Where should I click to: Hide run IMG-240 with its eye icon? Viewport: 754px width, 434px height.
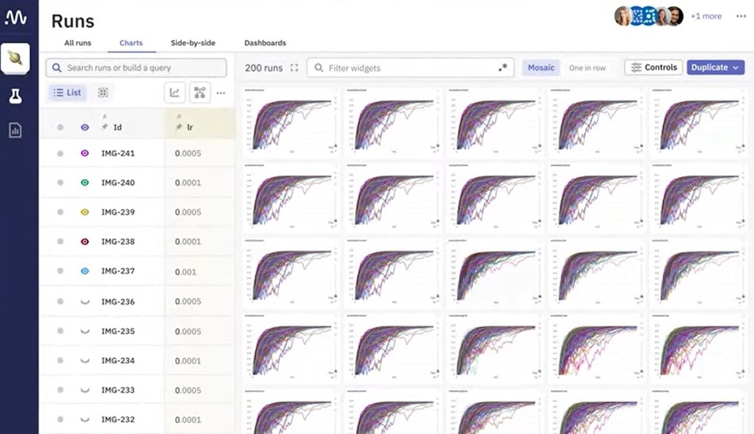(85, 183)
